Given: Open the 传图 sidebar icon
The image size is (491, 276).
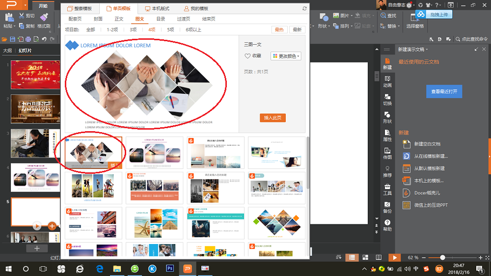Looking at the screenshot, I should [x=387, y=151].
